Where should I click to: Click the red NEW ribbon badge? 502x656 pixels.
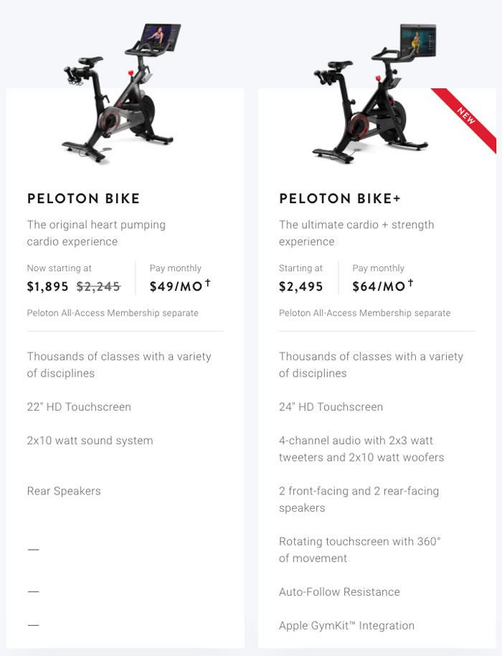pyautogui.click(x=465, y=117)
